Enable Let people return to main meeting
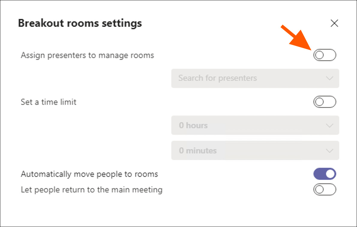357x227 pixels. (325, 190)
